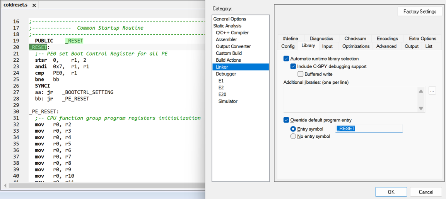Select the No entry symbol radio option

[x=293, y=136]
